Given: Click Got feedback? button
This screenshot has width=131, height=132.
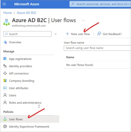Looking at the screenshot, I should tap(109, 34).
